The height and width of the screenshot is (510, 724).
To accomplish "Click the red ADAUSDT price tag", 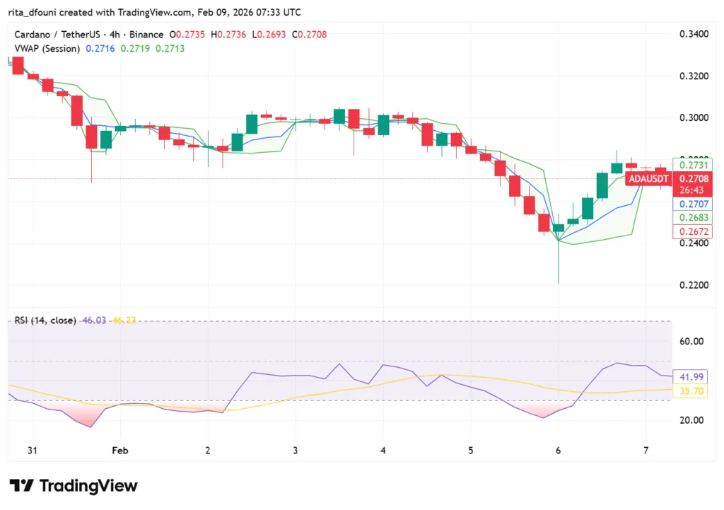I will click(x=648, y=179).
